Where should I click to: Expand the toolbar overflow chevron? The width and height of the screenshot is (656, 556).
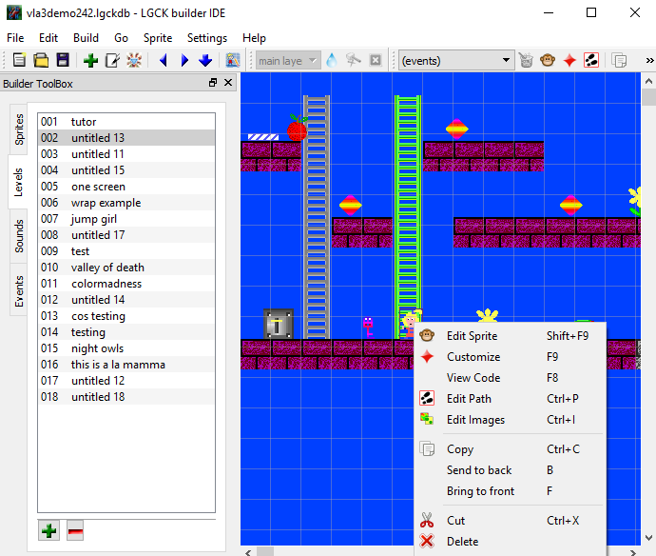pos(648,61)
